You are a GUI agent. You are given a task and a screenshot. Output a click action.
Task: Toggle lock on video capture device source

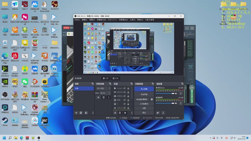pyautogui.click(x=128, y=96)
